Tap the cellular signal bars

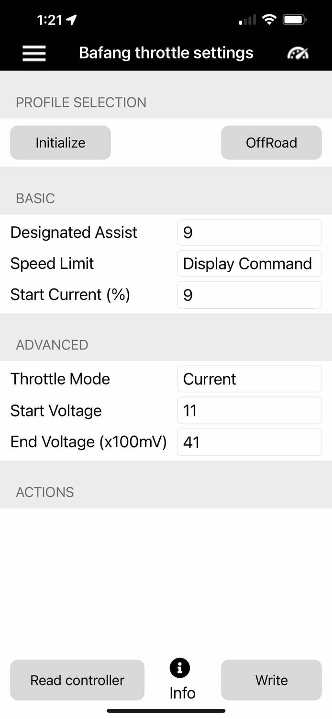tap(247, 21)
